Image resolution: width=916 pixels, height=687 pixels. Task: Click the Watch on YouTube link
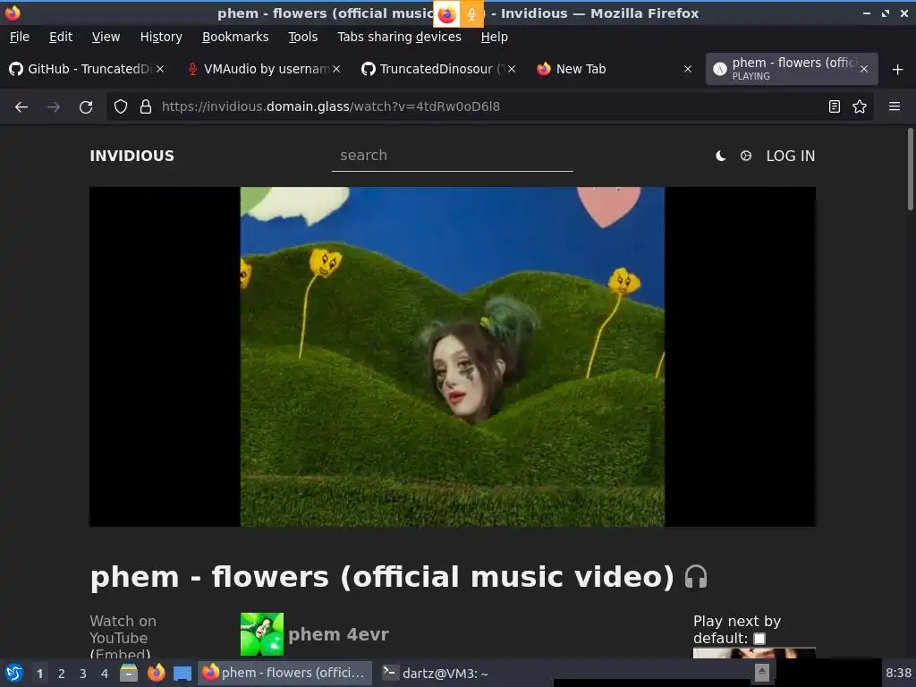[123, 629]
